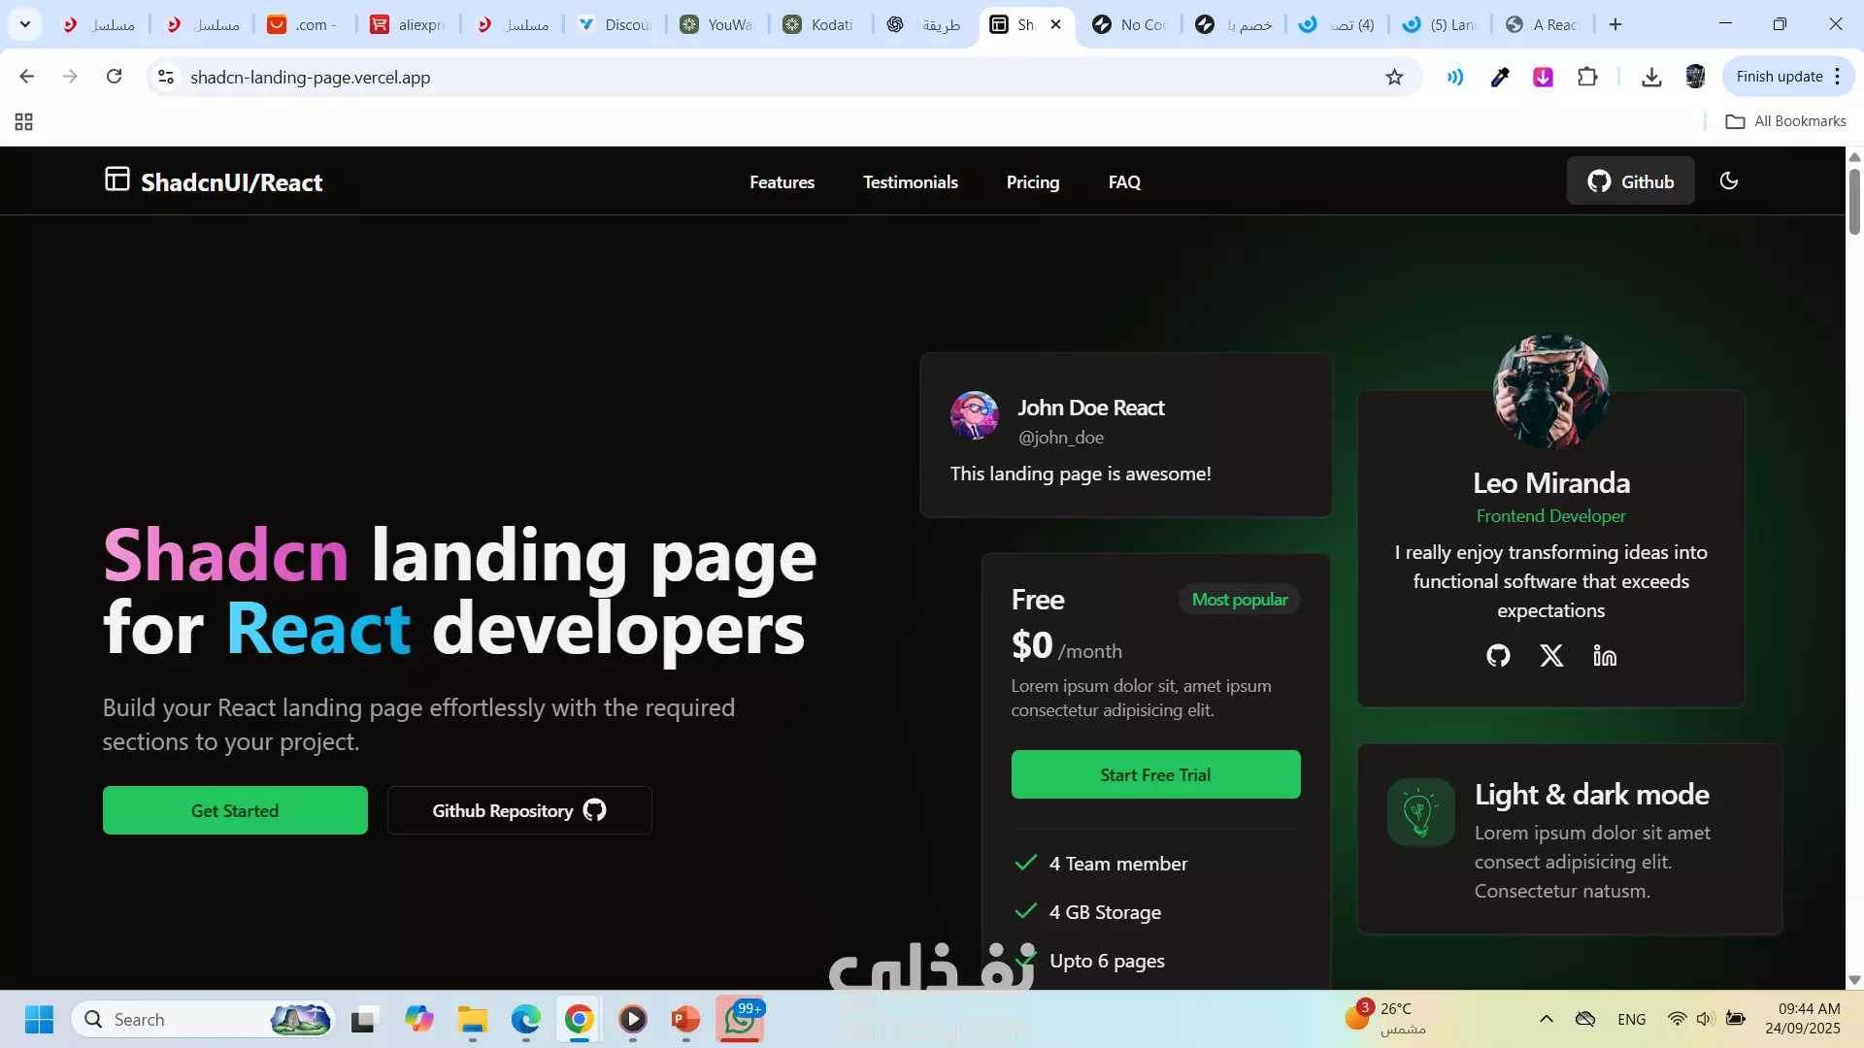The image size is (1864, 1048).
Task: Open the Chrome extensions puzzle icon
Action: click(x=1587, y=77)
